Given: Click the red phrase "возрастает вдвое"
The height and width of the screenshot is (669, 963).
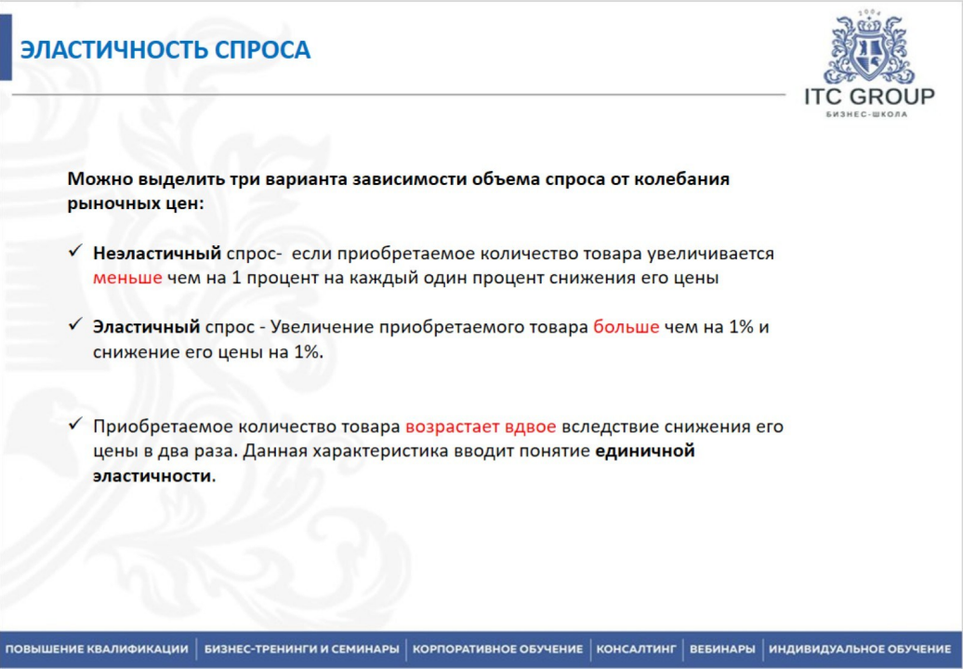Looking at the screenshot, I should click(480, 426).
